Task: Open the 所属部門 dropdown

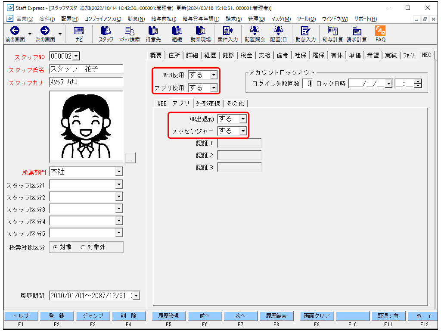Action: coord(119,172)
